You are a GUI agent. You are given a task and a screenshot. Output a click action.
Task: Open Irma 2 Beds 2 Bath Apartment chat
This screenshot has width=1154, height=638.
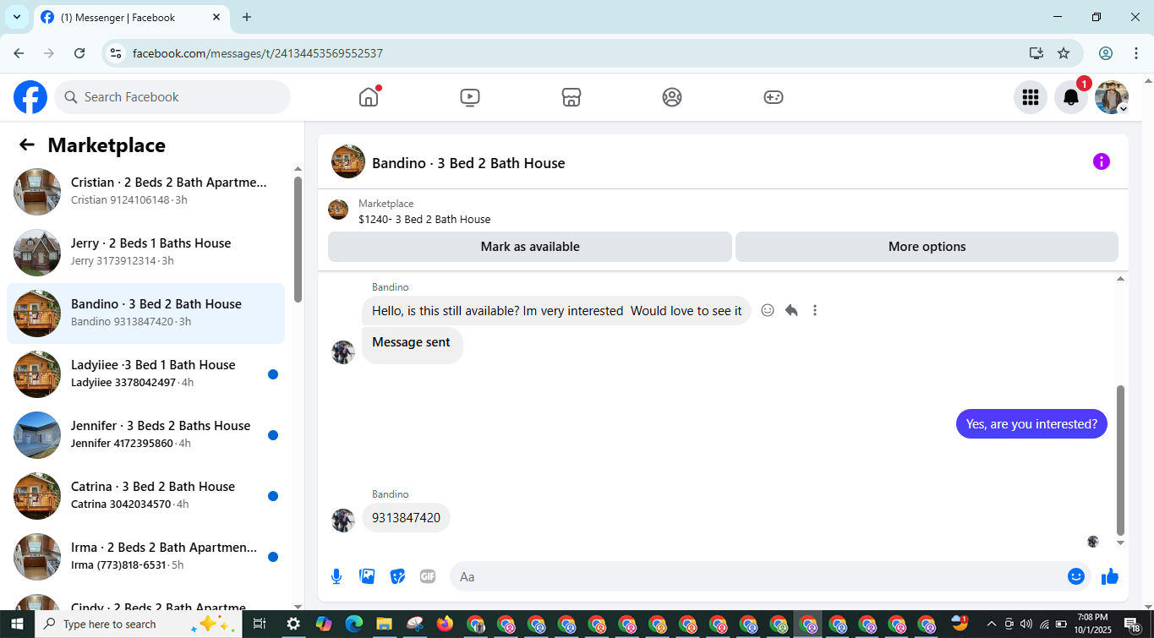[145, 557]
